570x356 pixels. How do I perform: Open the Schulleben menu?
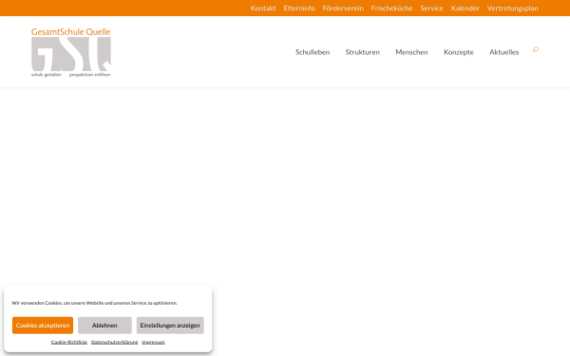tap(313, 52)
